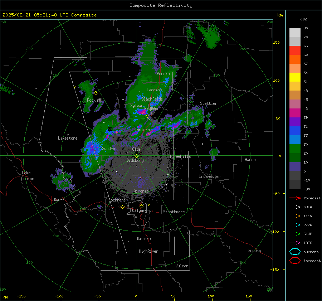Image resolution: width=322 pixels, height=301 pixels.
Task: Click the Brooks label on map
Action: (x=254, y=251)
